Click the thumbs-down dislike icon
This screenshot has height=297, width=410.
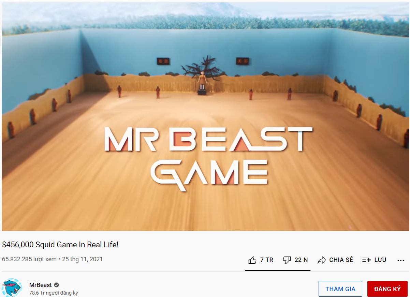pyautogui.click(x=287, y=260)
